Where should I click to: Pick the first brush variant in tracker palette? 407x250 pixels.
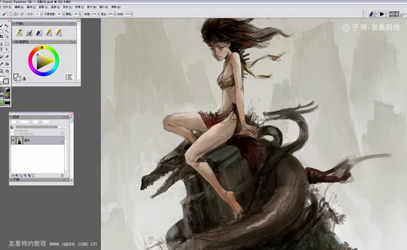(x=19, y=33)
